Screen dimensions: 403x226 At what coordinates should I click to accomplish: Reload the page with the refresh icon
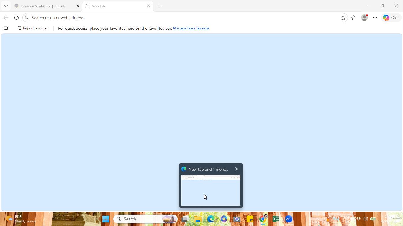[x=17, y=18]
